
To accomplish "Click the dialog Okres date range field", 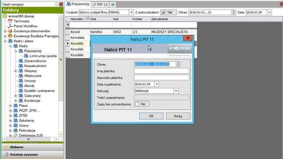I will [155, 64].
